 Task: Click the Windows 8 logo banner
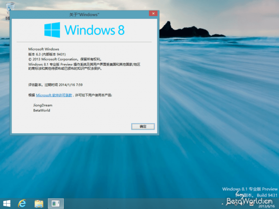tap(84, 30)
